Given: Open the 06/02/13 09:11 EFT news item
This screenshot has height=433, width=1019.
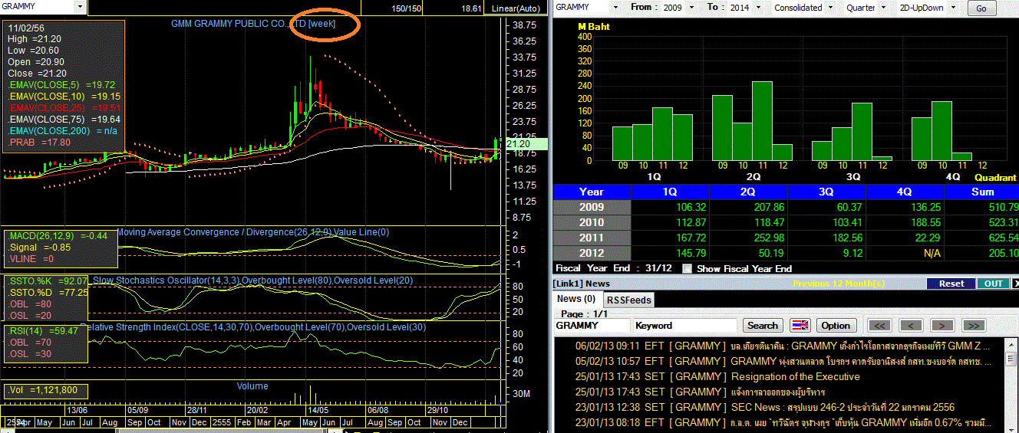Looking at the screenshot, I should [x=783, y=346].
